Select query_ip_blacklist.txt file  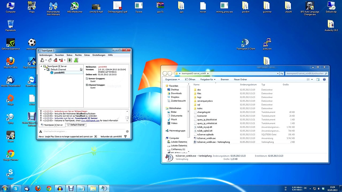tap(205, 119)
